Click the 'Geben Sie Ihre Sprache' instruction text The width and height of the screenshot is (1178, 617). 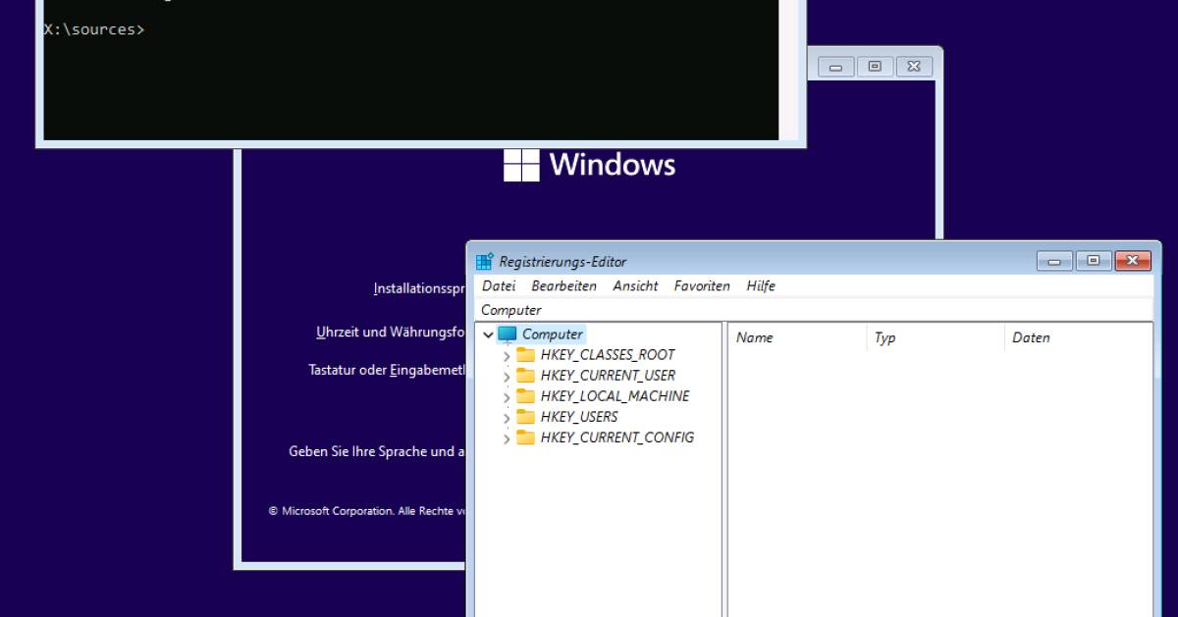click(x=377, y=451)
